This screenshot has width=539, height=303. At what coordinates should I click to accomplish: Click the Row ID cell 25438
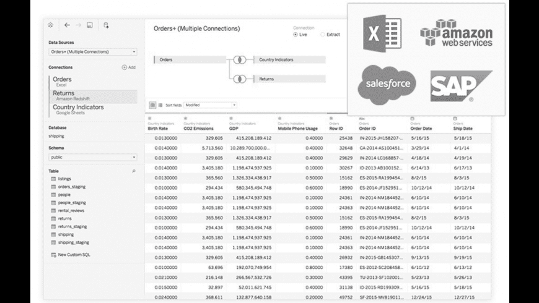click(346, 139)
